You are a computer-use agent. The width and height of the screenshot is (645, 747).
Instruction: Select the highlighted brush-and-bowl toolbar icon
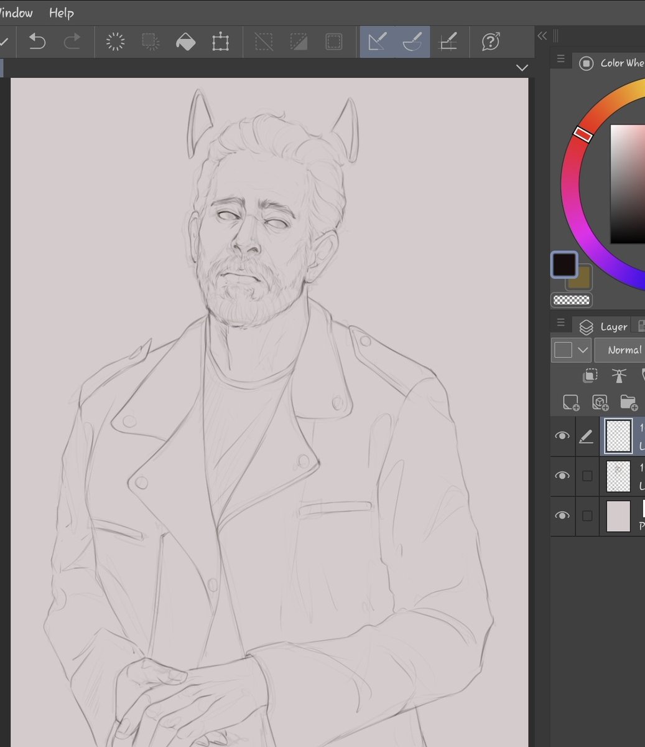(x=412, y=42)
